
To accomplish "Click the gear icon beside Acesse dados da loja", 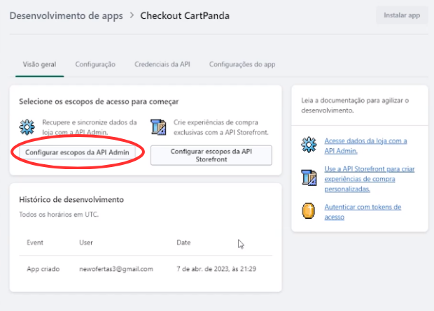I will (309, 145).
